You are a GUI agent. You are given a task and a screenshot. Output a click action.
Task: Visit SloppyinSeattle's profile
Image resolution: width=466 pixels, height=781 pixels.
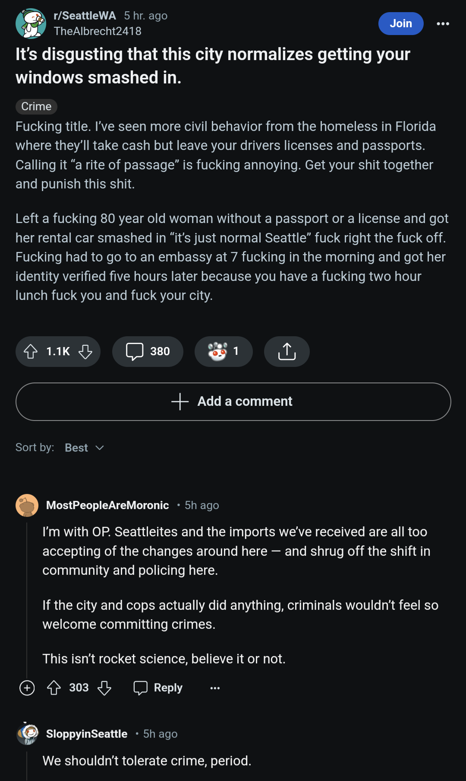86,734
